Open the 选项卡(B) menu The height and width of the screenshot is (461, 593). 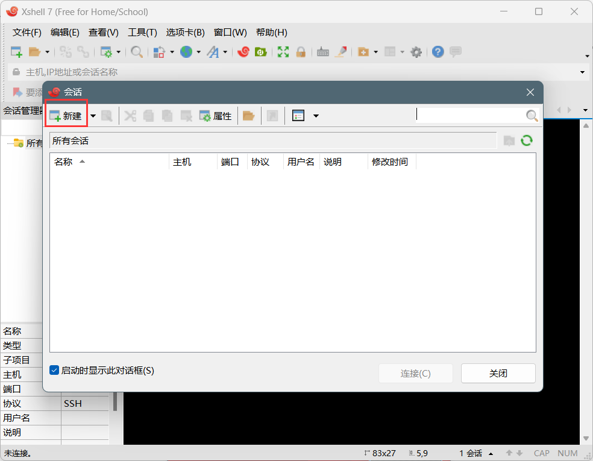coord(185,33)
